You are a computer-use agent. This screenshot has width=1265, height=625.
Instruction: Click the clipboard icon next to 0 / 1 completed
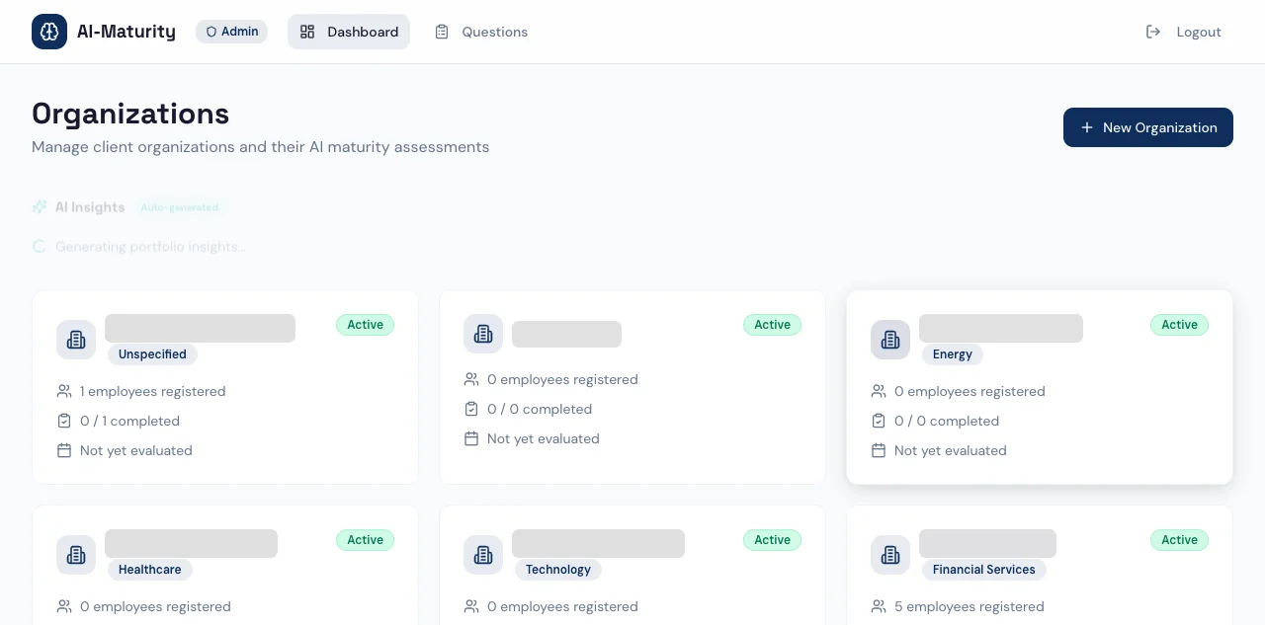[x=64, y=421]
